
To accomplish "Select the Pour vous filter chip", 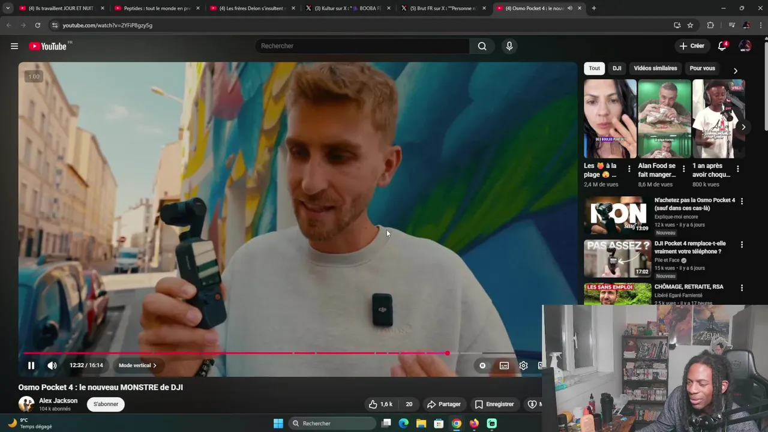I will pyautogui.click(x=702, y=68).
